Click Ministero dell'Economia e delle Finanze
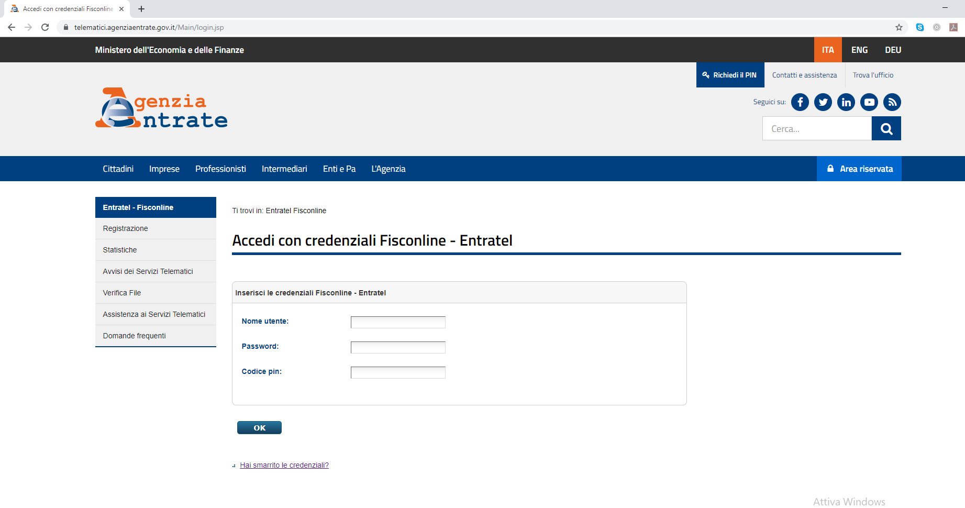The height and width of the screenshot is (508, 965). point(169,50)
